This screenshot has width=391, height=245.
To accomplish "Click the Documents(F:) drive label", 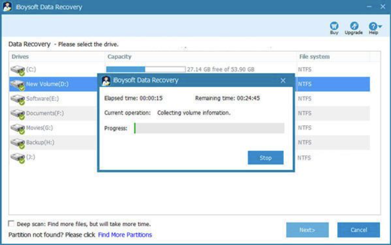I will tap(45, 113).
